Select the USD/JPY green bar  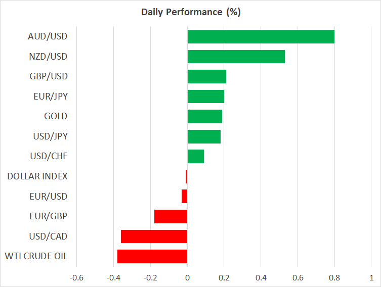tap(204, 136)
